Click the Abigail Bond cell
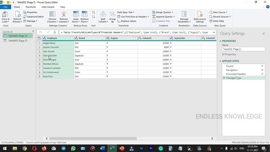Screen dimensions: 270x152 pos(58,43)
